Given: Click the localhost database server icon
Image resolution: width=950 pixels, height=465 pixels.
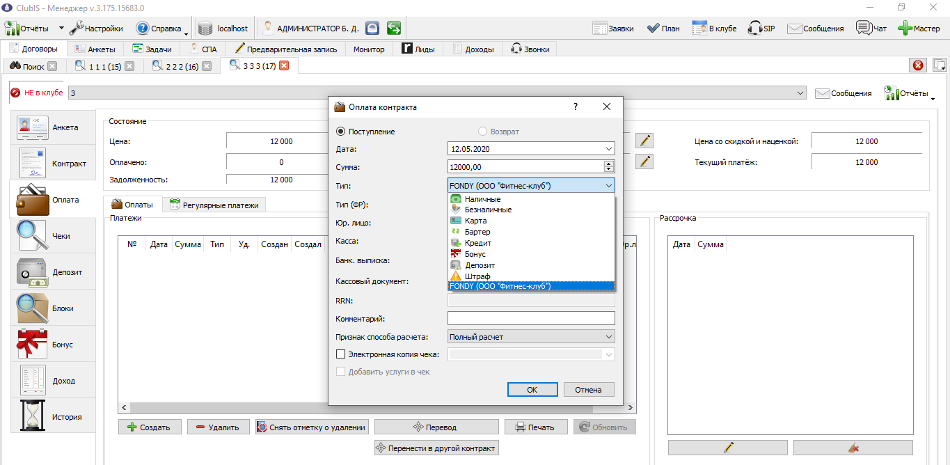Looking at the screenshot, I should 205,29.
